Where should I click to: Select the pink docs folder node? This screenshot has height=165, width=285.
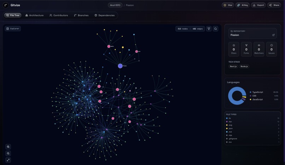pyautogui.click(x=136, y=51)
